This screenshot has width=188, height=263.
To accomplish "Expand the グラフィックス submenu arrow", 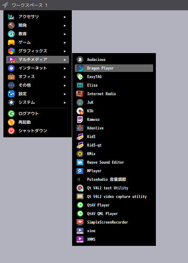I will click(x=65, y=51).
